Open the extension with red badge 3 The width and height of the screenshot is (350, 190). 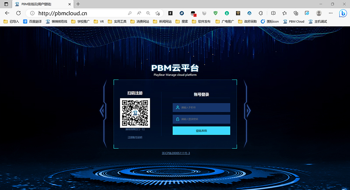pos(193,13)
